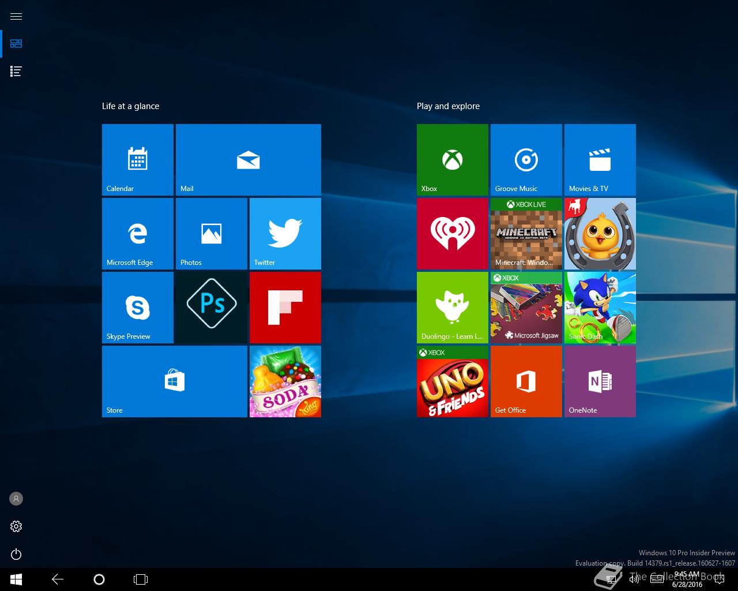Open the Get Office tile
The height and width of the screenshot is (591, 738).
click(x=526, y=381)
